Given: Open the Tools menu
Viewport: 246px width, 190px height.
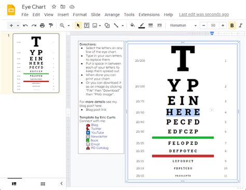Looking at the screenshot, I should click(129, 14).
